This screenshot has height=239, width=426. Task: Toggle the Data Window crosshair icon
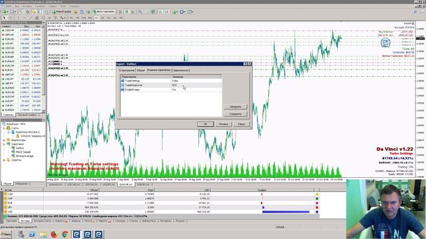click(x=27, y=12)
